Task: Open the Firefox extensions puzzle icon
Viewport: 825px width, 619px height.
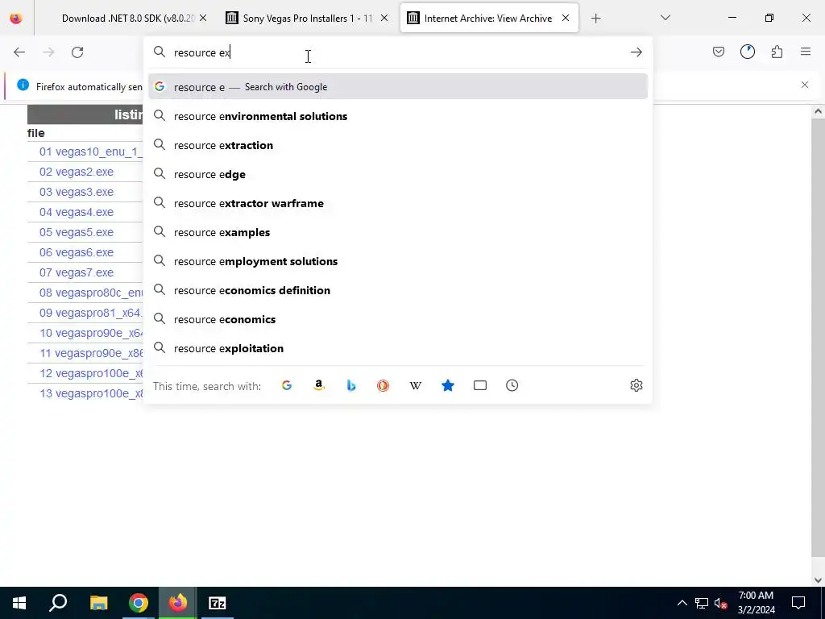Action: 777,52
